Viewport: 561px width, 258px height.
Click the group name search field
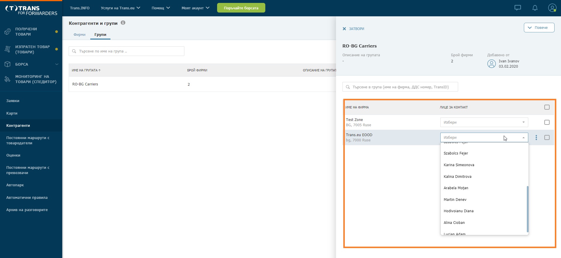(127, 51)
